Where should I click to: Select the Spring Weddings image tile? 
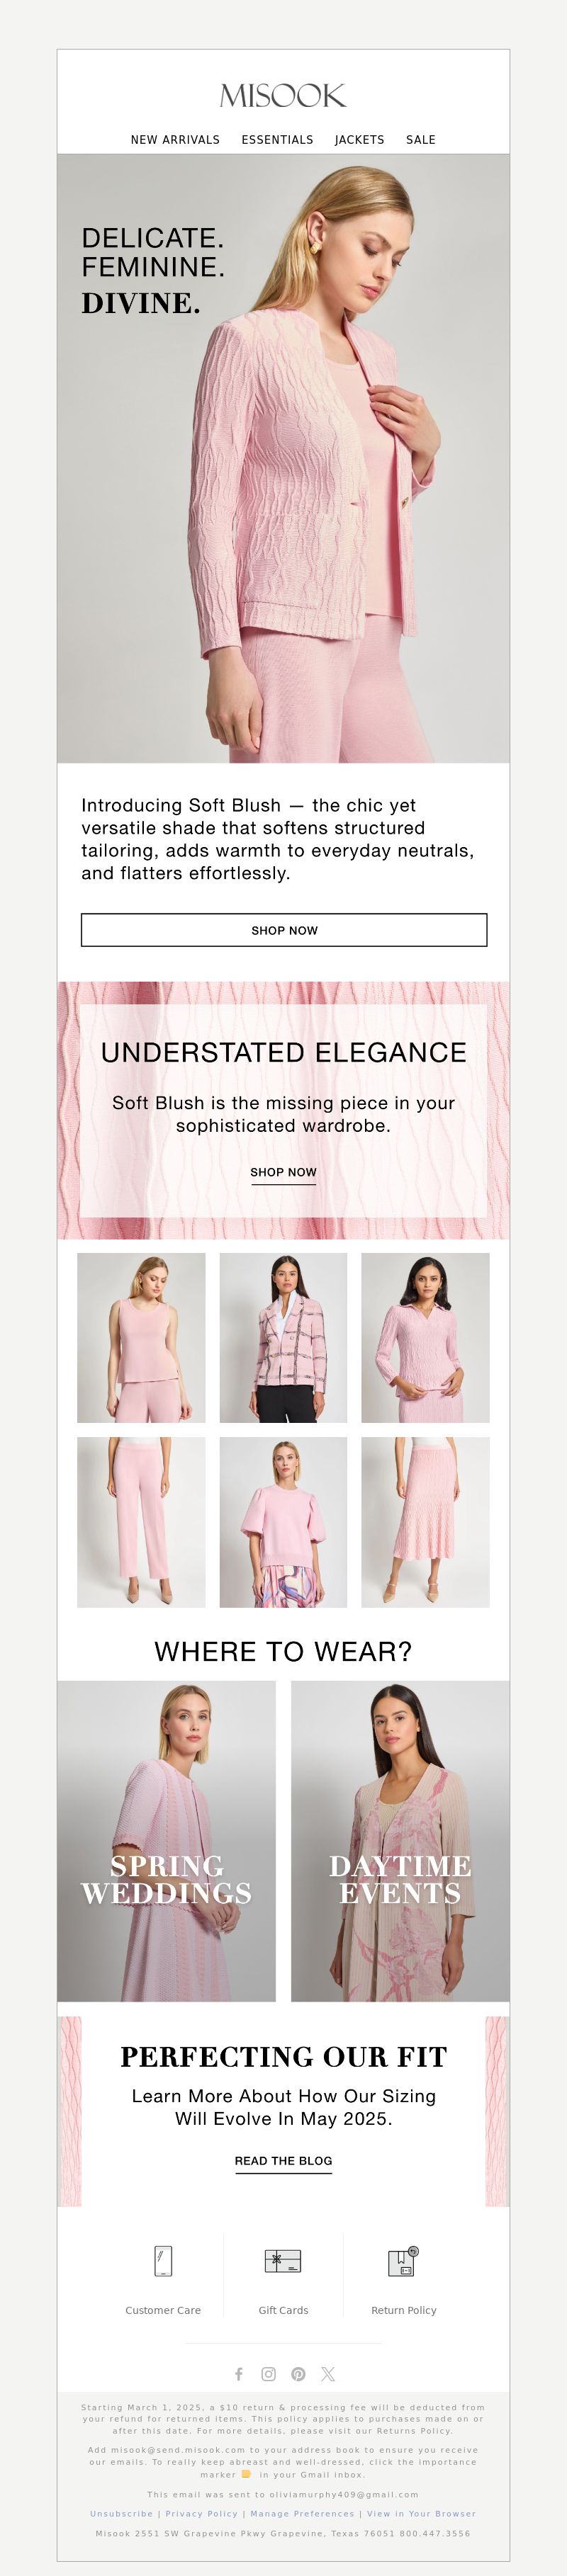click(x=166, y=1840)
